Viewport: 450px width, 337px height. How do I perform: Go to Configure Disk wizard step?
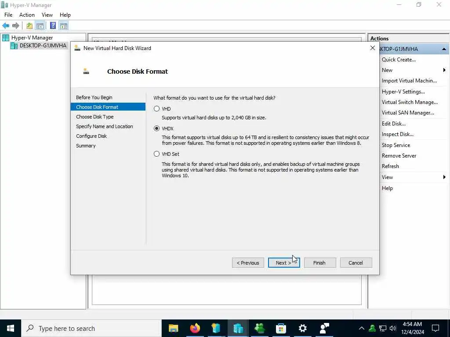[x=91, y=136]
